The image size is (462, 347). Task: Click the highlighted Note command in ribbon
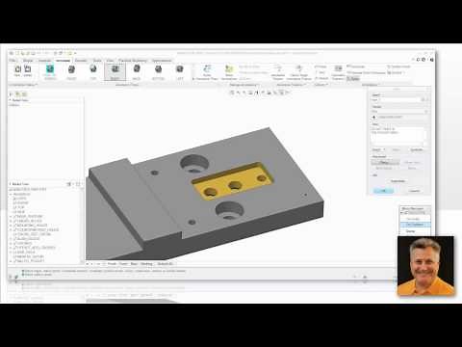coord(353,79)
